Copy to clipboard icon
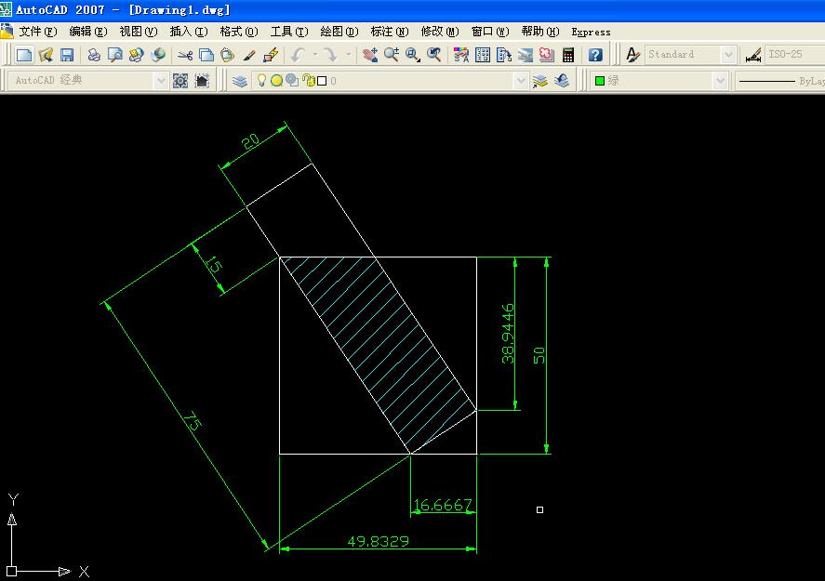This screenshot has width=825, height=581. [x=206, y=55]
